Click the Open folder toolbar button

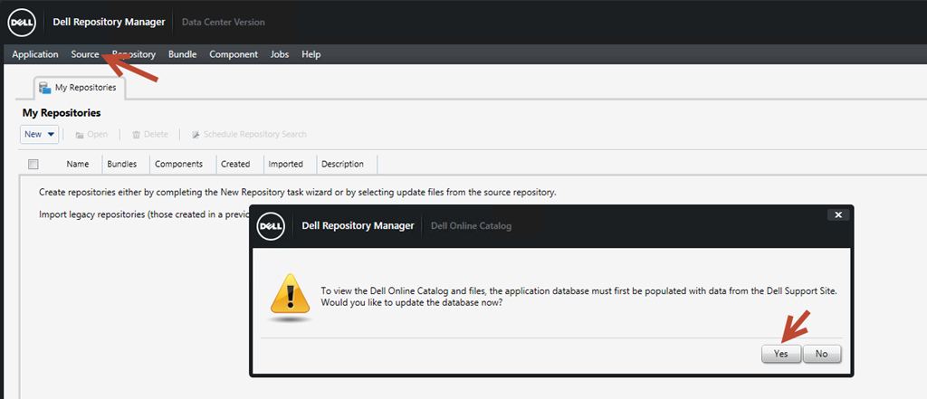(x=91, y=134)
